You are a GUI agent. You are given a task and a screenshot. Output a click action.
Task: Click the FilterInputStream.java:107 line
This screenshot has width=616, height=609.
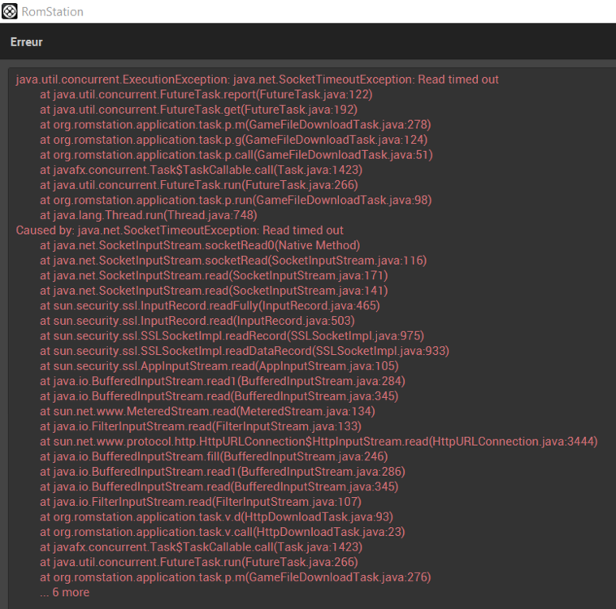[x=201, y=502]
